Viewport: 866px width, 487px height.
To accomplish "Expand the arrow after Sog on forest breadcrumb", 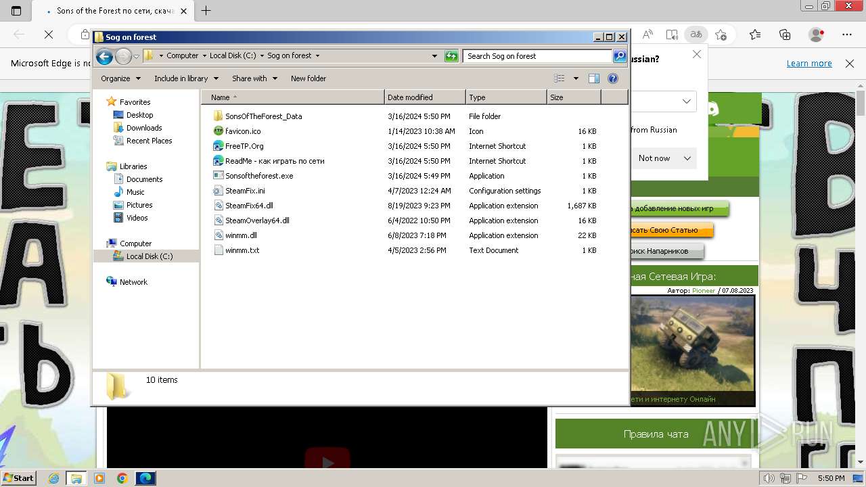I will [317, 56].
